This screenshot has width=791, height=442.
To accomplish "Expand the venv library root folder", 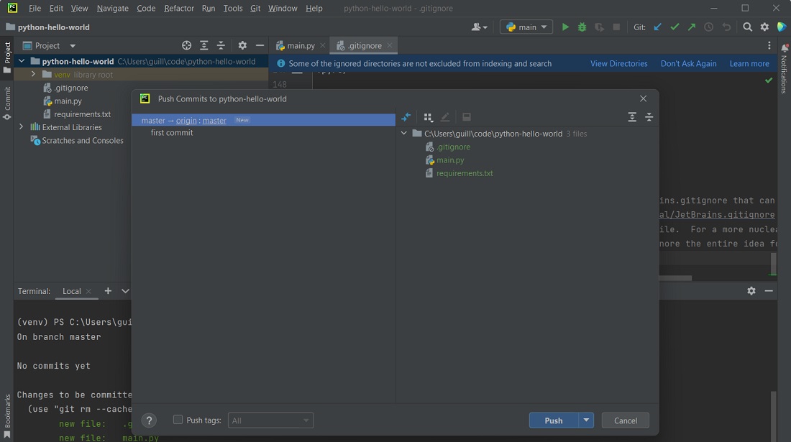I will tap(32, 74).
